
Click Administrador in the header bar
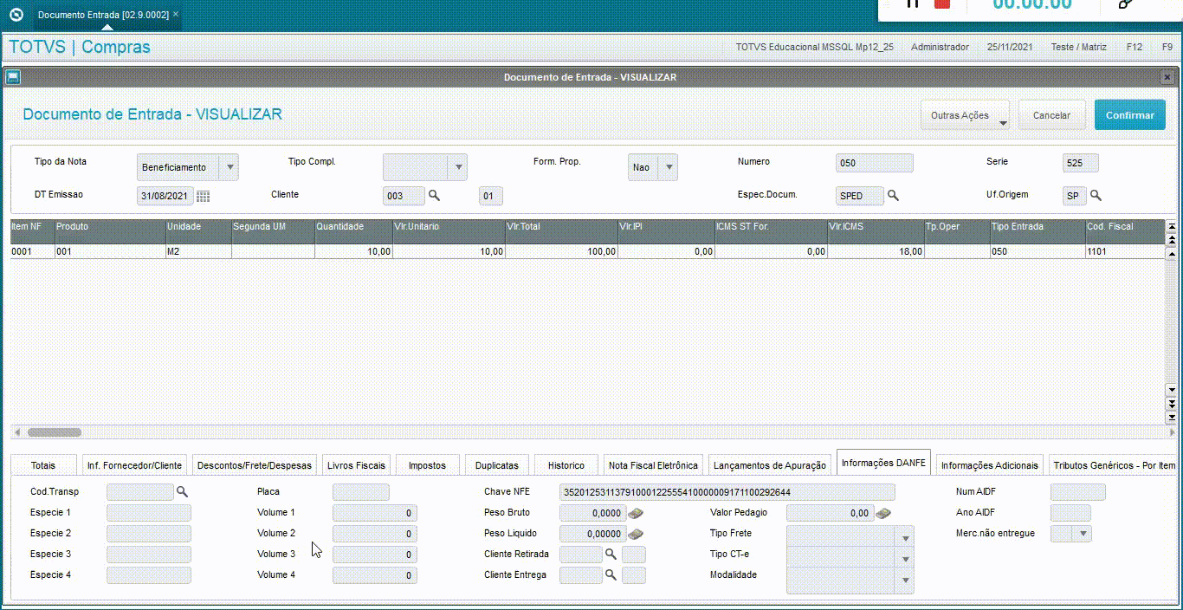940,47
